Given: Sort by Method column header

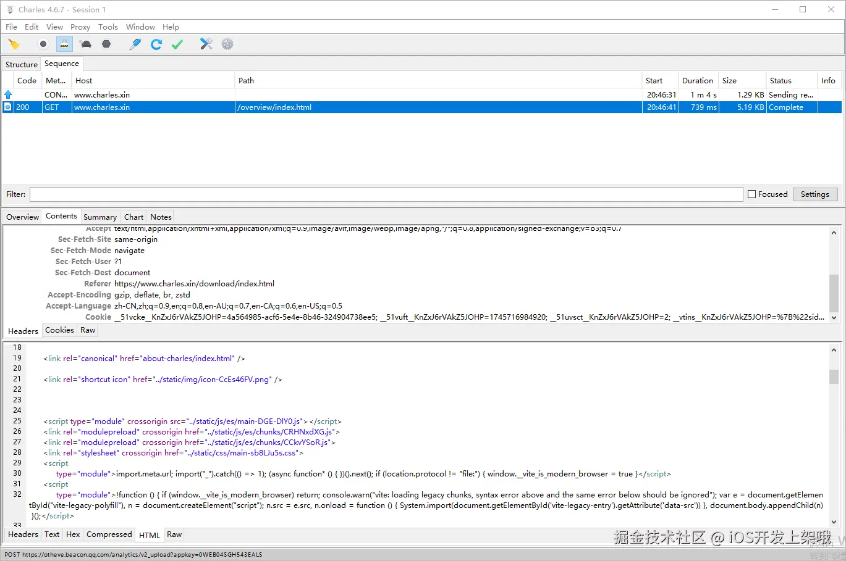Looking at the screenshot, I should pos(56,80).
